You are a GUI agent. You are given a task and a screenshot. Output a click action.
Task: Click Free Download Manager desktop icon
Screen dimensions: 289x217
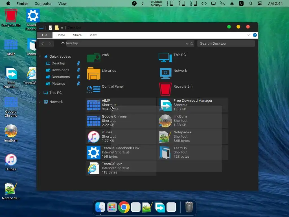(11, 77)
